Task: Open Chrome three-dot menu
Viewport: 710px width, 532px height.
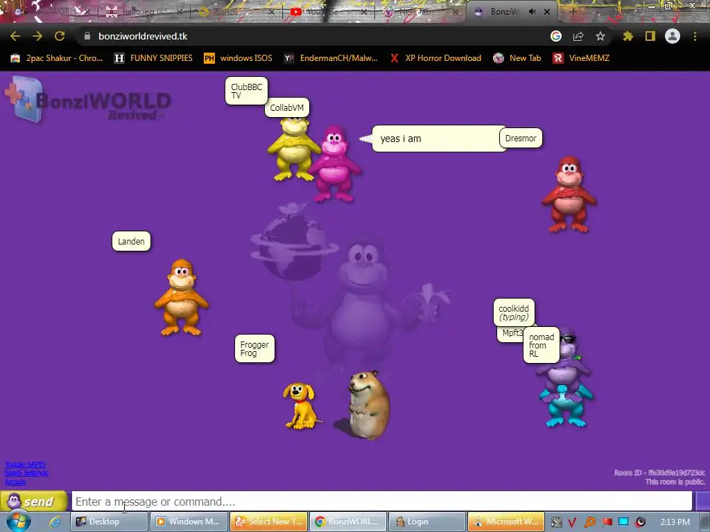Action: pyautogui.click(x=695, y=36)
